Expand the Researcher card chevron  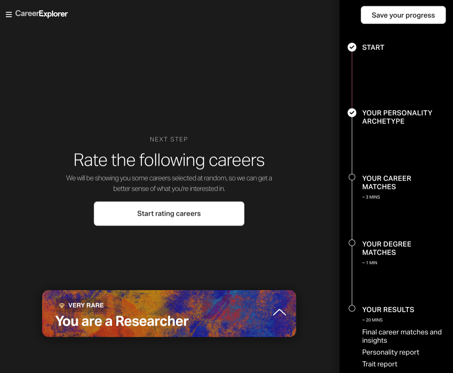(279, 312)
